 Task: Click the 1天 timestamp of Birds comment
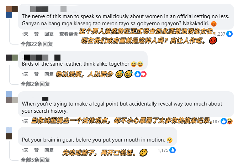click(x=25, y=74)
